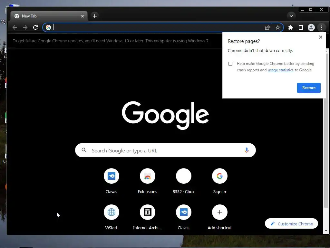
Task: Click the Search Google or type a URL box
Action: coord(165,150)
